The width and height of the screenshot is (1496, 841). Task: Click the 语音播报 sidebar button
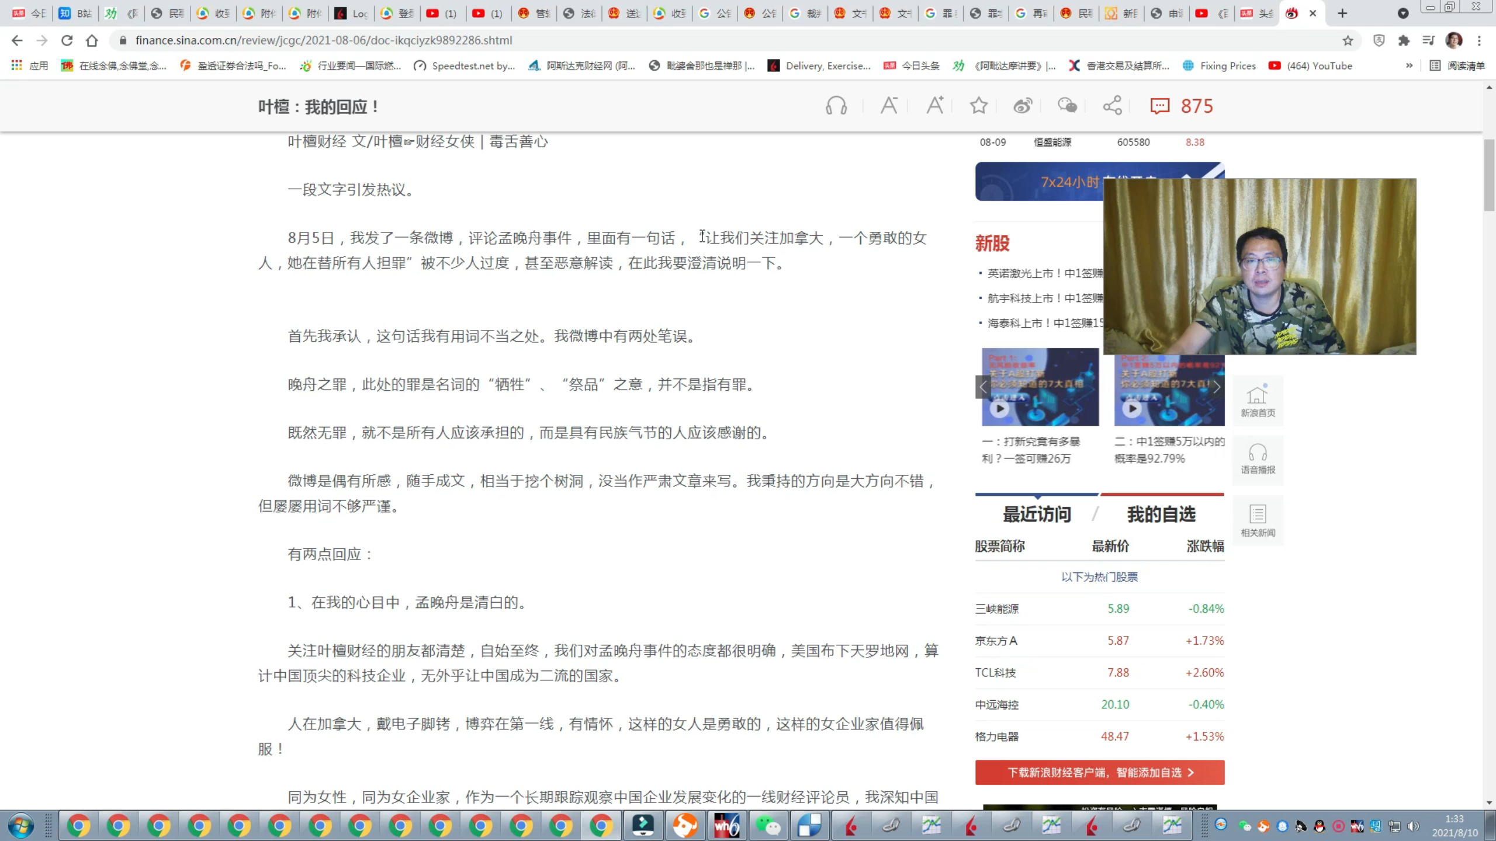(x=1258, y=460)
